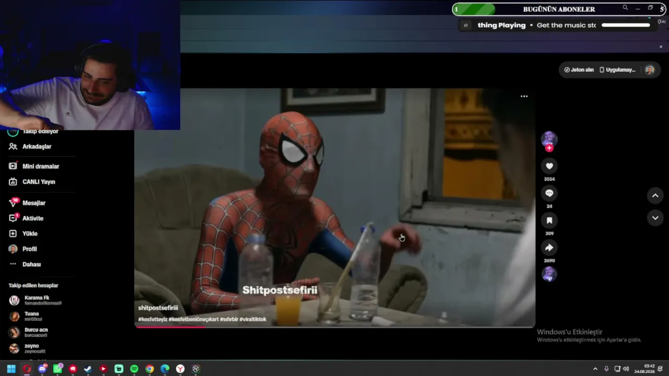Open browser search magnifier icon at top

pos(625,8)
